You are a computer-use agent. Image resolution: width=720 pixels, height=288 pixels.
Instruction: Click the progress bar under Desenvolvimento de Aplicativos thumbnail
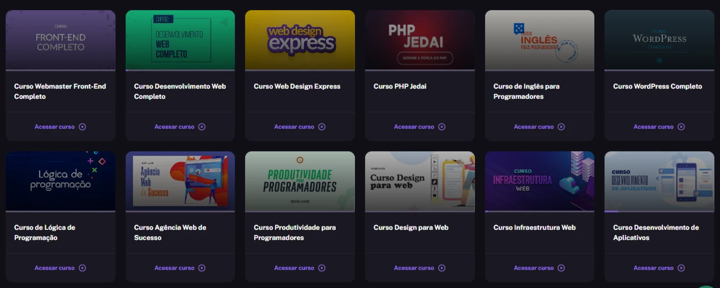click(x=659, y=211)
